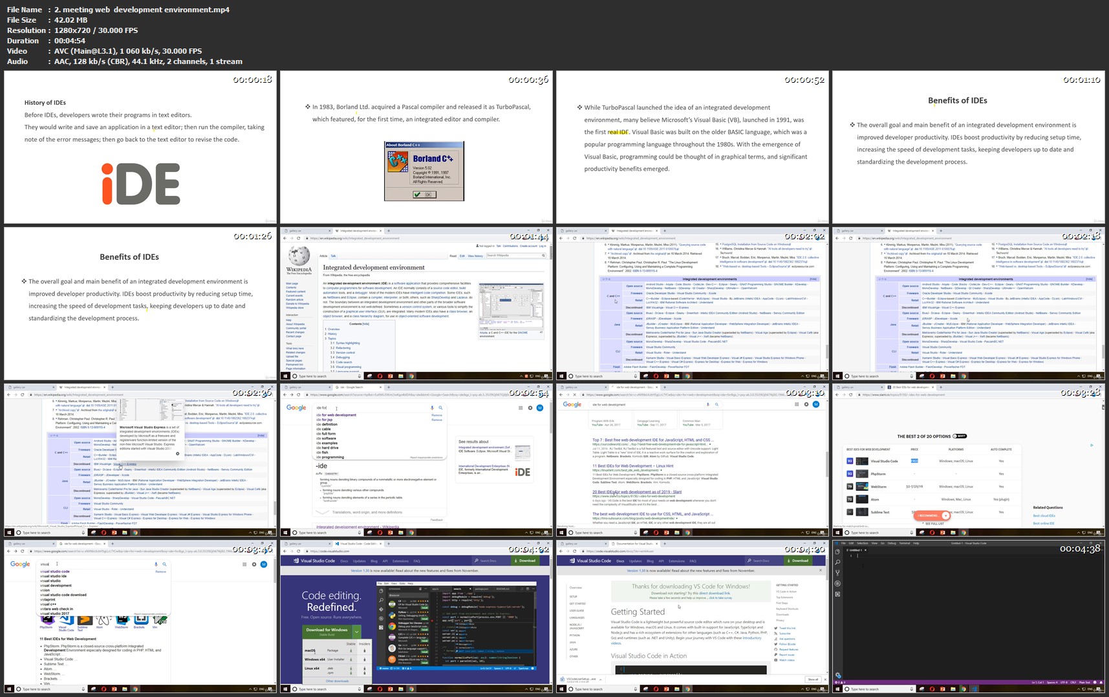Viewport: 1109px width, 697px height.
Task: Expand the orange I Recommend dropdown in the 00:03:28 frame
Action: pos(945,515)
